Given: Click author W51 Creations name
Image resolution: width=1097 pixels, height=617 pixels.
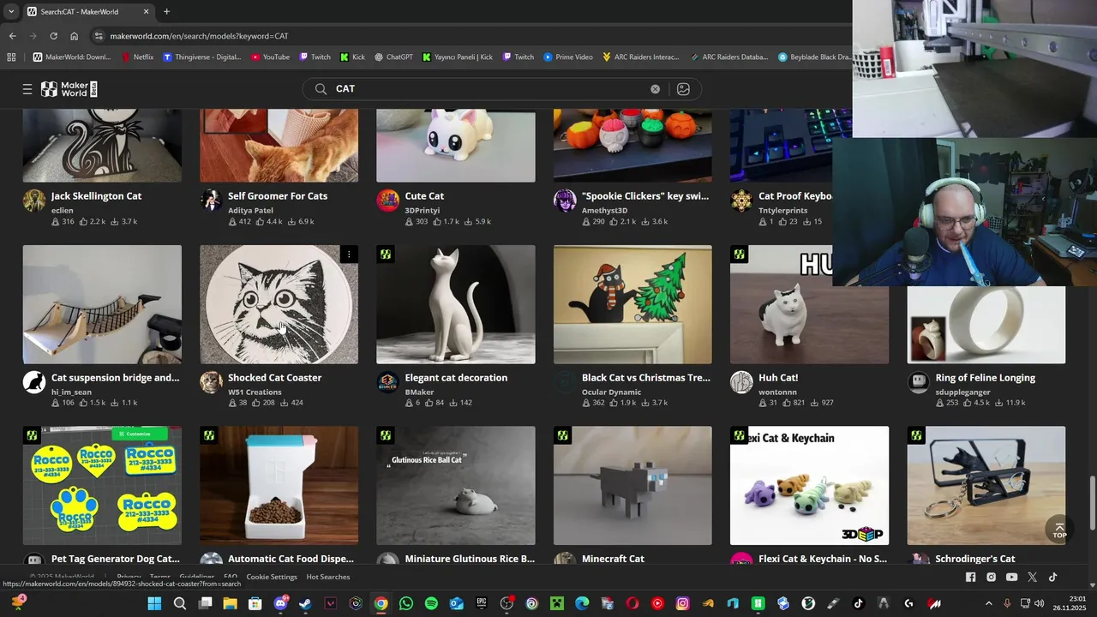Looking at the screenshot, I should point(255,392).
